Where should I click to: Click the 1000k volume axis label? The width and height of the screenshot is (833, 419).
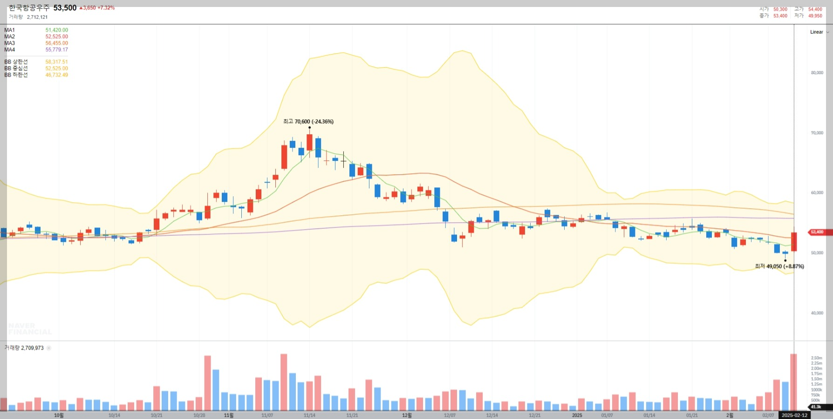point(816,390)
